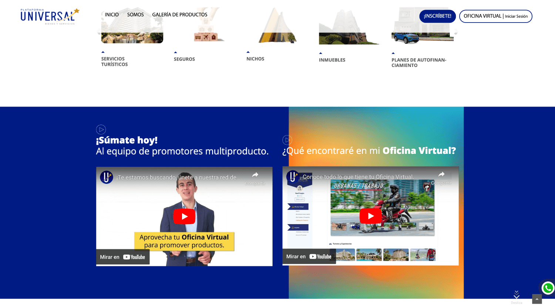Click the '¡Súmate hoy!' heading
Image resolution: width=555 pixels, height=307 pixels.
click(127, 140)
